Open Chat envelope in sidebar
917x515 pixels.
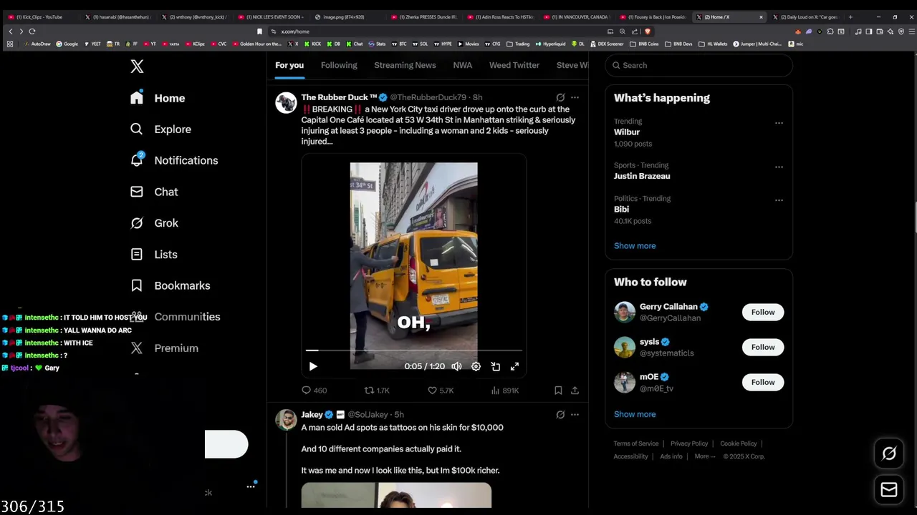coord(154,192)
